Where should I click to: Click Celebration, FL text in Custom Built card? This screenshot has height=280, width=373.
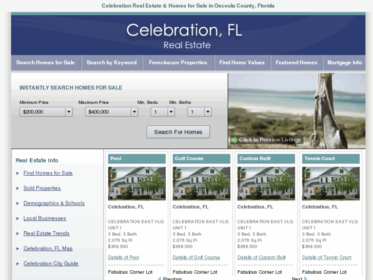tap(255, 207)
